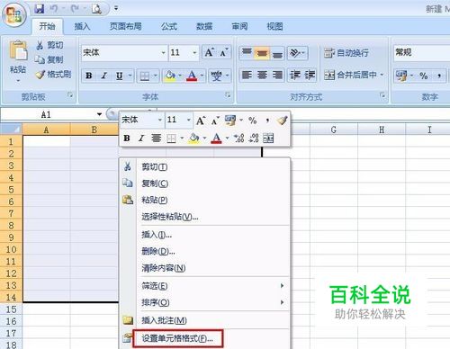This screenshot has height=349, width=450.
Task: Open 排序(O) submenu
Action: [205, 302]
